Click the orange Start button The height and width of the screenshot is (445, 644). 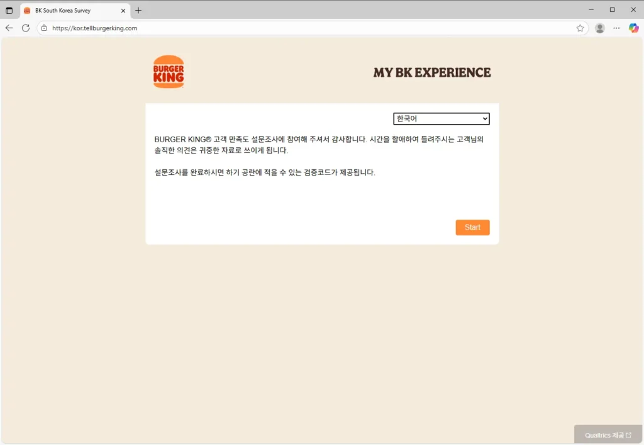[472, 227]
